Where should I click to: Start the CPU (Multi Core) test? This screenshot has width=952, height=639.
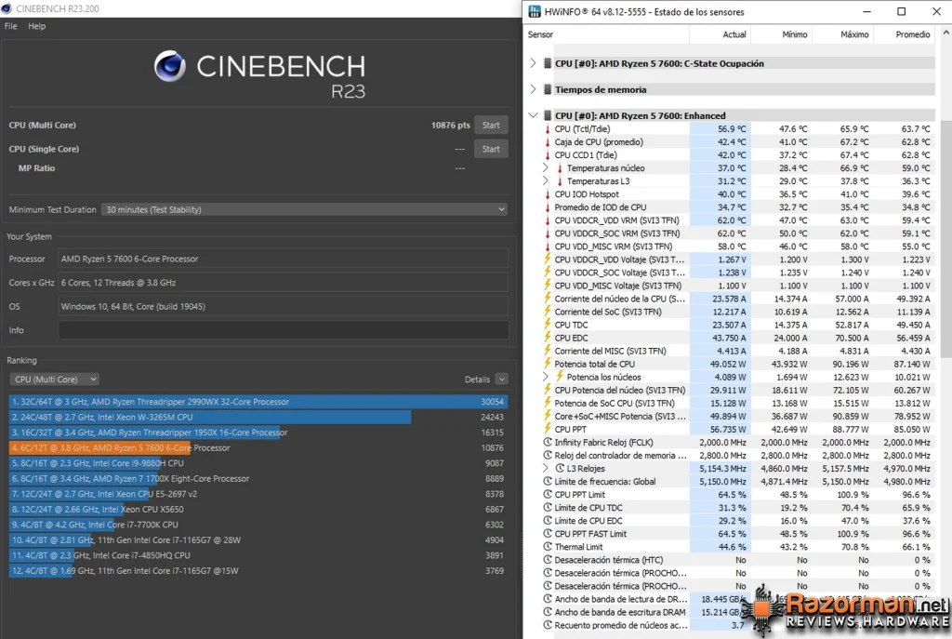pyautogui.click(x=491, y=126)
